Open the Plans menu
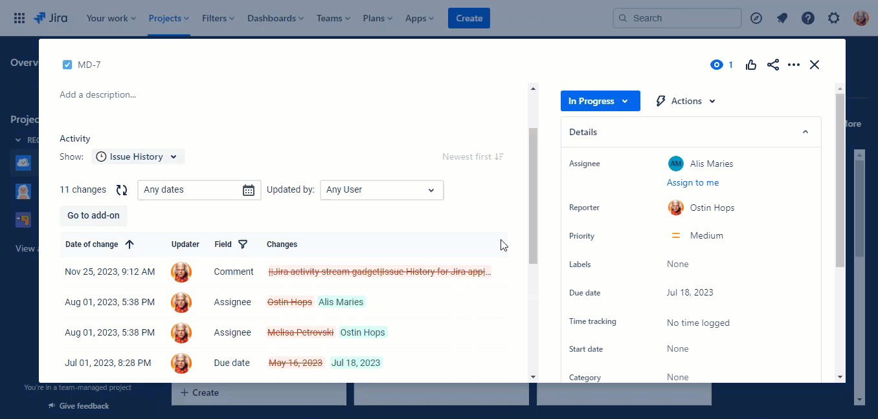The width and height of the screenshot is (878, 419). tap(379, 18)
